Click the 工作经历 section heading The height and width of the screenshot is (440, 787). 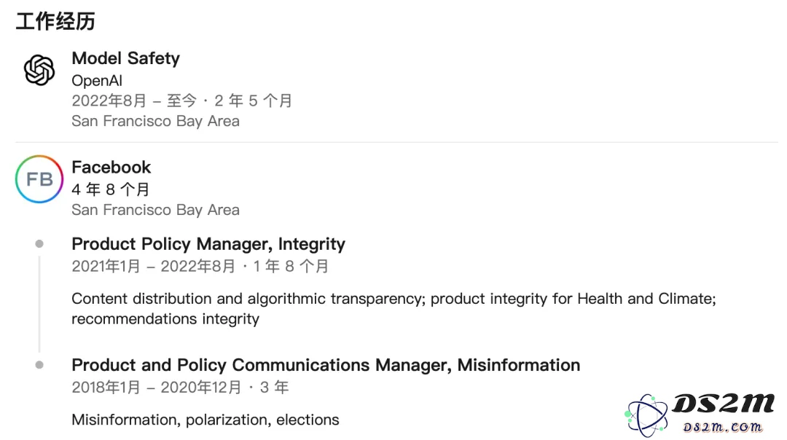click(55, 21)
